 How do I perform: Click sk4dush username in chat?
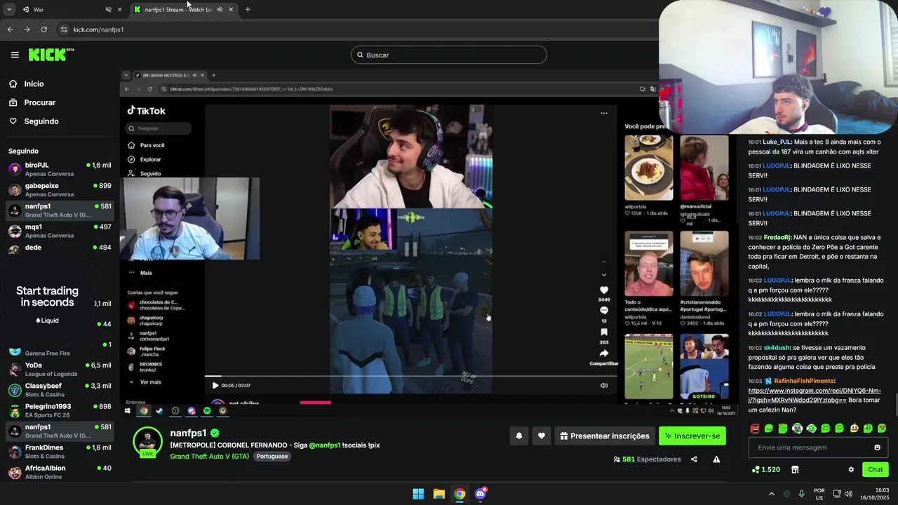coord(777,348)
